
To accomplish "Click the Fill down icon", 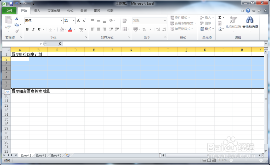I will pos(220,23).
